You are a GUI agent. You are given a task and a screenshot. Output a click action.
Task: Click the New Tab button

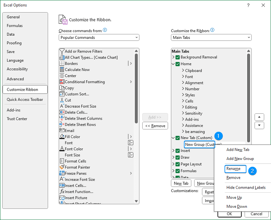pos(181,183)
